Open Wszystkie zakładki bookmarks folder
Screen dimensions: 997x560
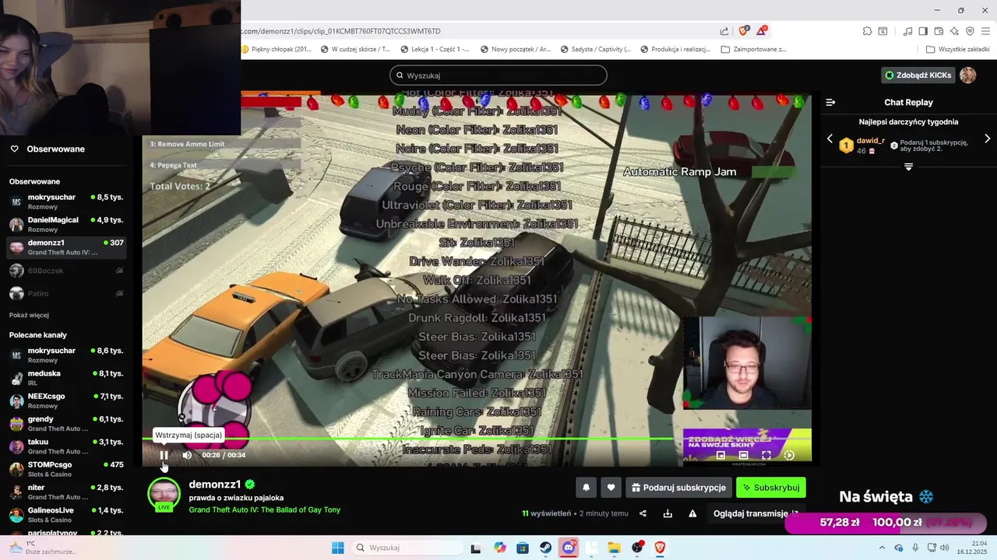tap(957, 49)
